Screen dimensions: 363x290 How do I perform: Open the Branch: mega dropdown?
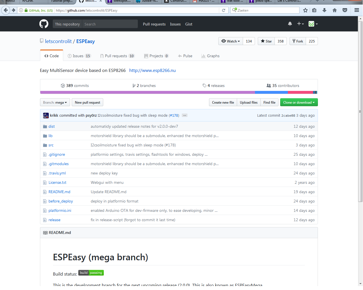55,102
